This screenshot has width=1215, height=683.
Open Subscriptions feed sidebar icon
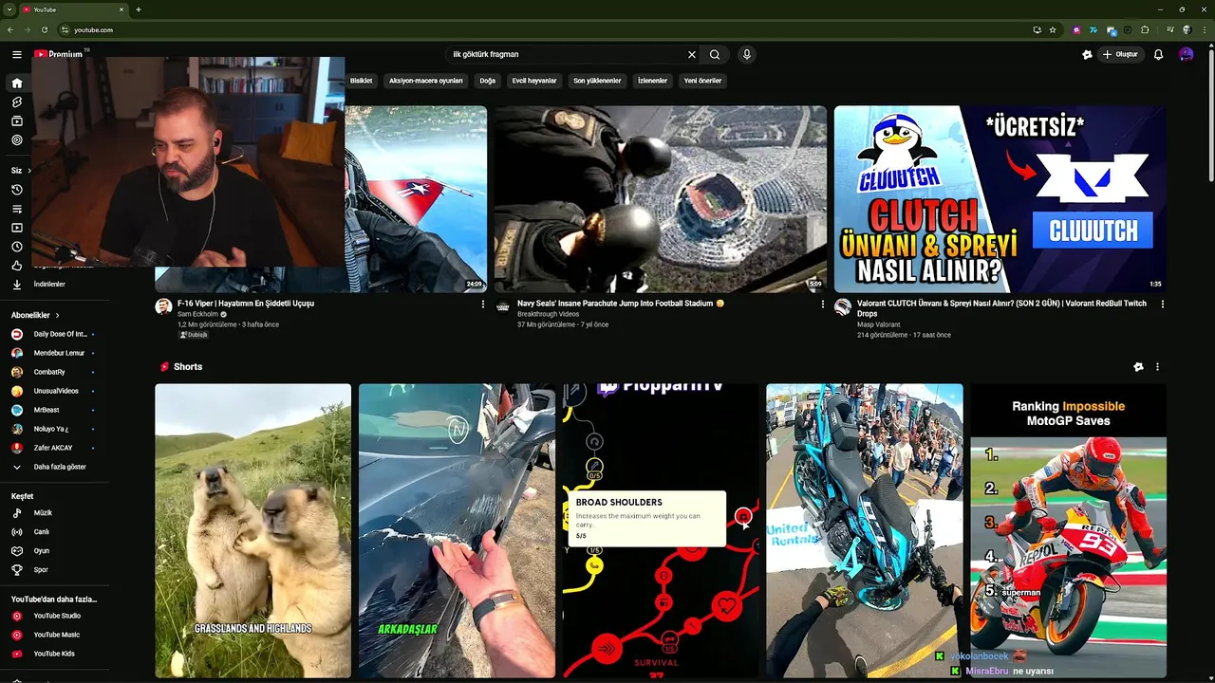click(x=16, y=121)
